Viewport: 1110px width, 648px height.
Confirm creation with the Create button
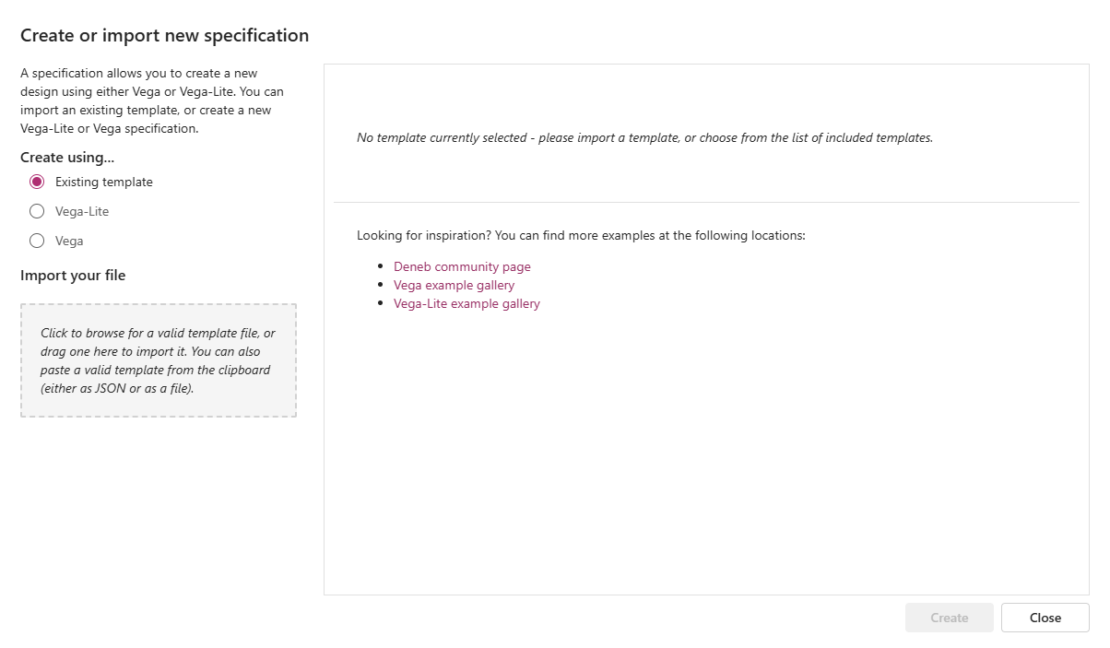tap(949, 617)
